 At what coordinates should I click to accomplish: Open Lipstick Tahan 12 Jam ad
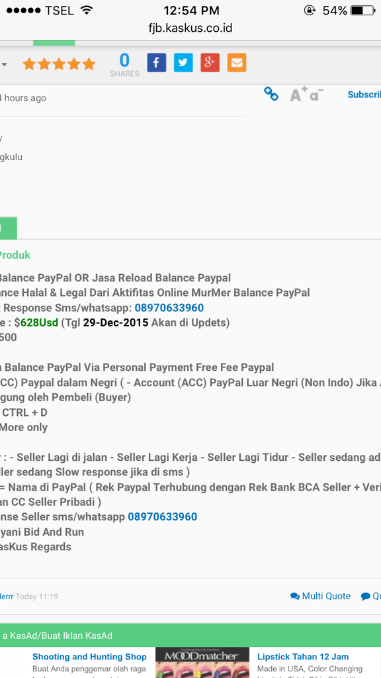pos(303,657)
